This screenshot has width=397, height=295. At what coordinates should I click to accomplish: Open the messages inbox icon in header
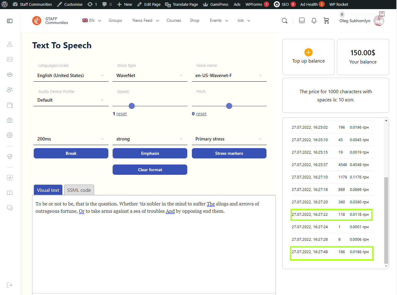click(302, 21)
